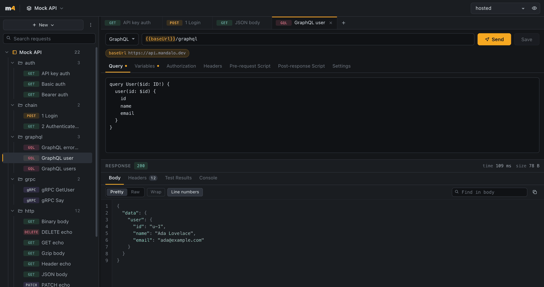Click the m4 app logo
This screenshot has width=544, height=287.
point(10,8)
